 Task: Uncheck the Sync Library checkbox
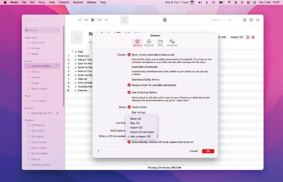129,55
